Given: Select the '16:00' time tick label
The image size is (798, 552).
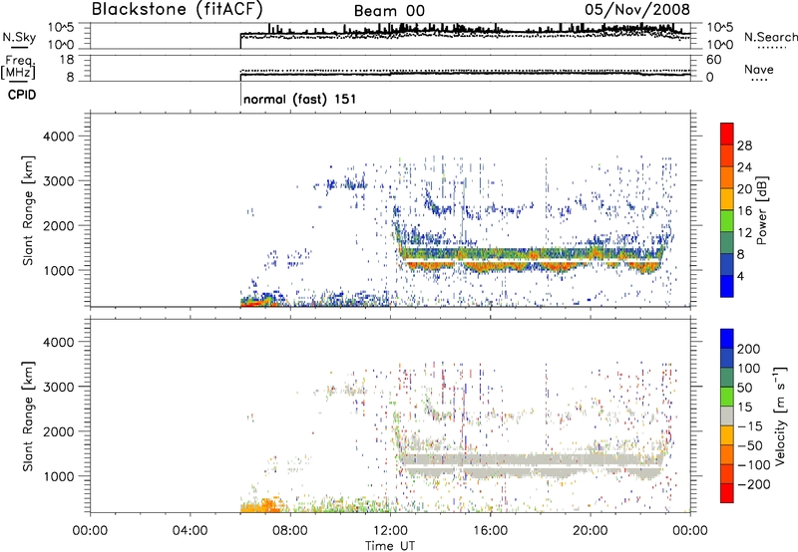Looking at the screenshot, I should (x=490, y=531).
